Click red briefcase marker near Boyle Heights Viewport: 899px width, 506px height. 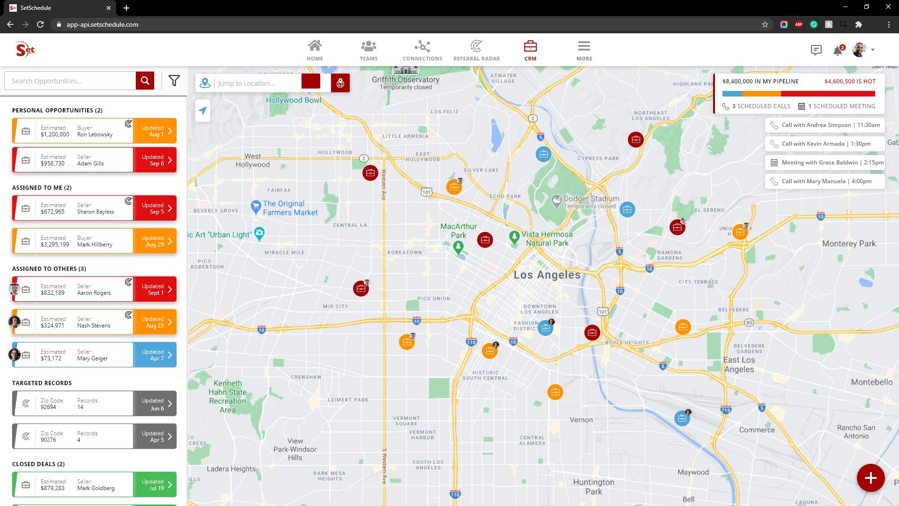coord(592,333)
